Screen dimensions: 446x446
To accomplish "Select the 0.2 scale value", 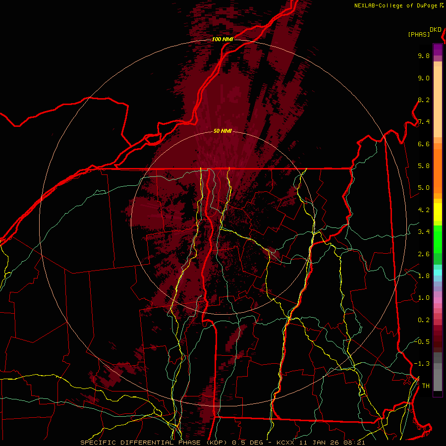I will [424, 320].
